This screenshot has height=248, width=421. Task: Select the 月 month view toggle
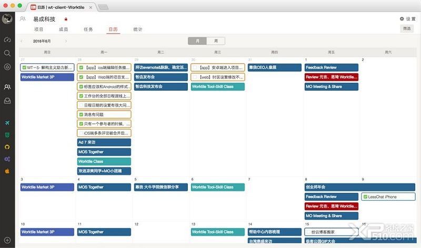coord(197,41)
